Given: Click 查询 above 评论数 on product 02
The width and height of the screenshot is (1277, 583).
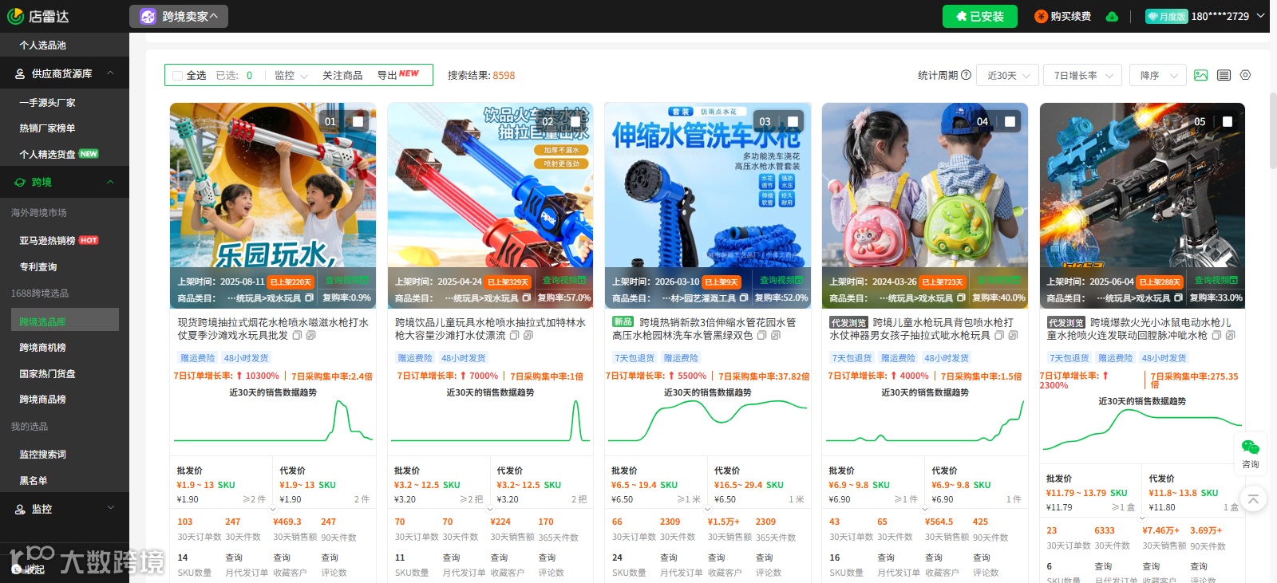Looking at the screenshot, I should (547, 557).
